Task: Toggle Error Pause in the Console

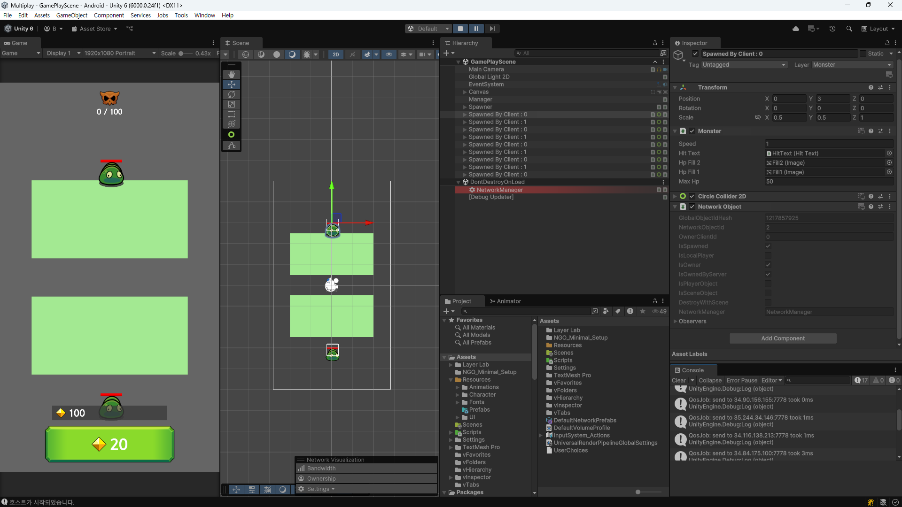Action: point(742,381)
